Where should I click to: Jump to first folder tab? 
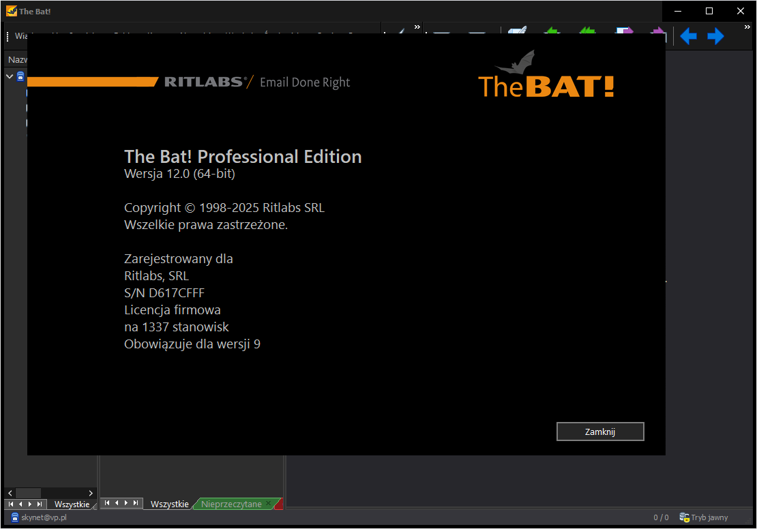coord(11,504)
